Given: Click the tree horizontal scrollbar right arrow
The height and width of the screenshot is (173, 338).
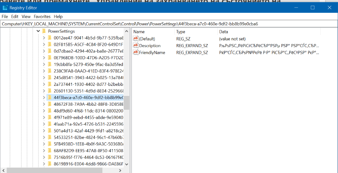Looking at the screenshot, I should tap(120, 170).
